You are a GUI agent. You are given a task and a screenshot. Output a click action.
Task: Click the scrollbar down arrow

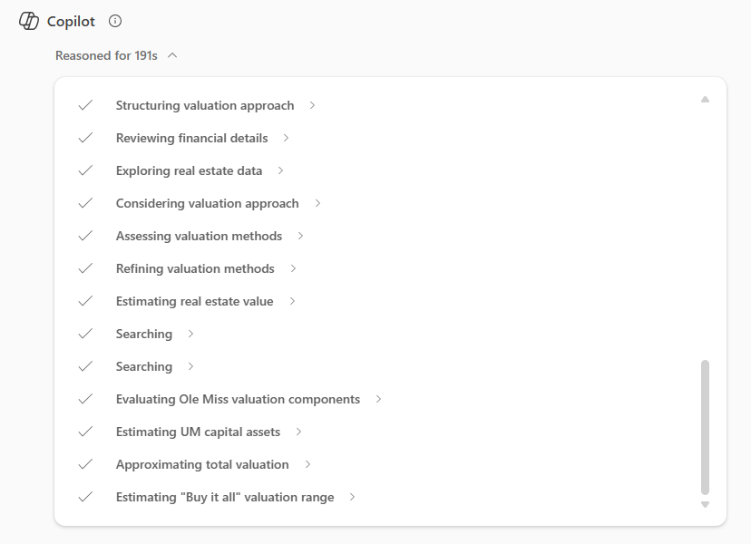tap(705, 504)
